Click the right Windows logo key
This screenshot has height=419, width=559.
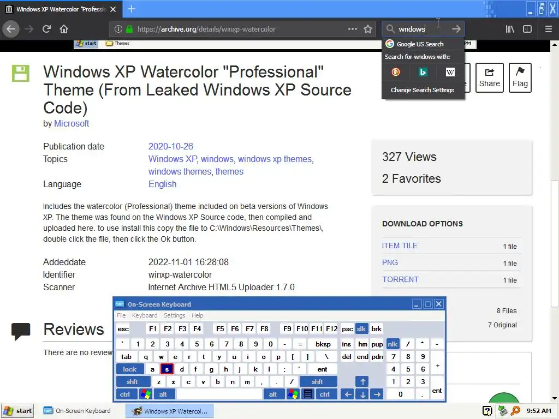293,394
